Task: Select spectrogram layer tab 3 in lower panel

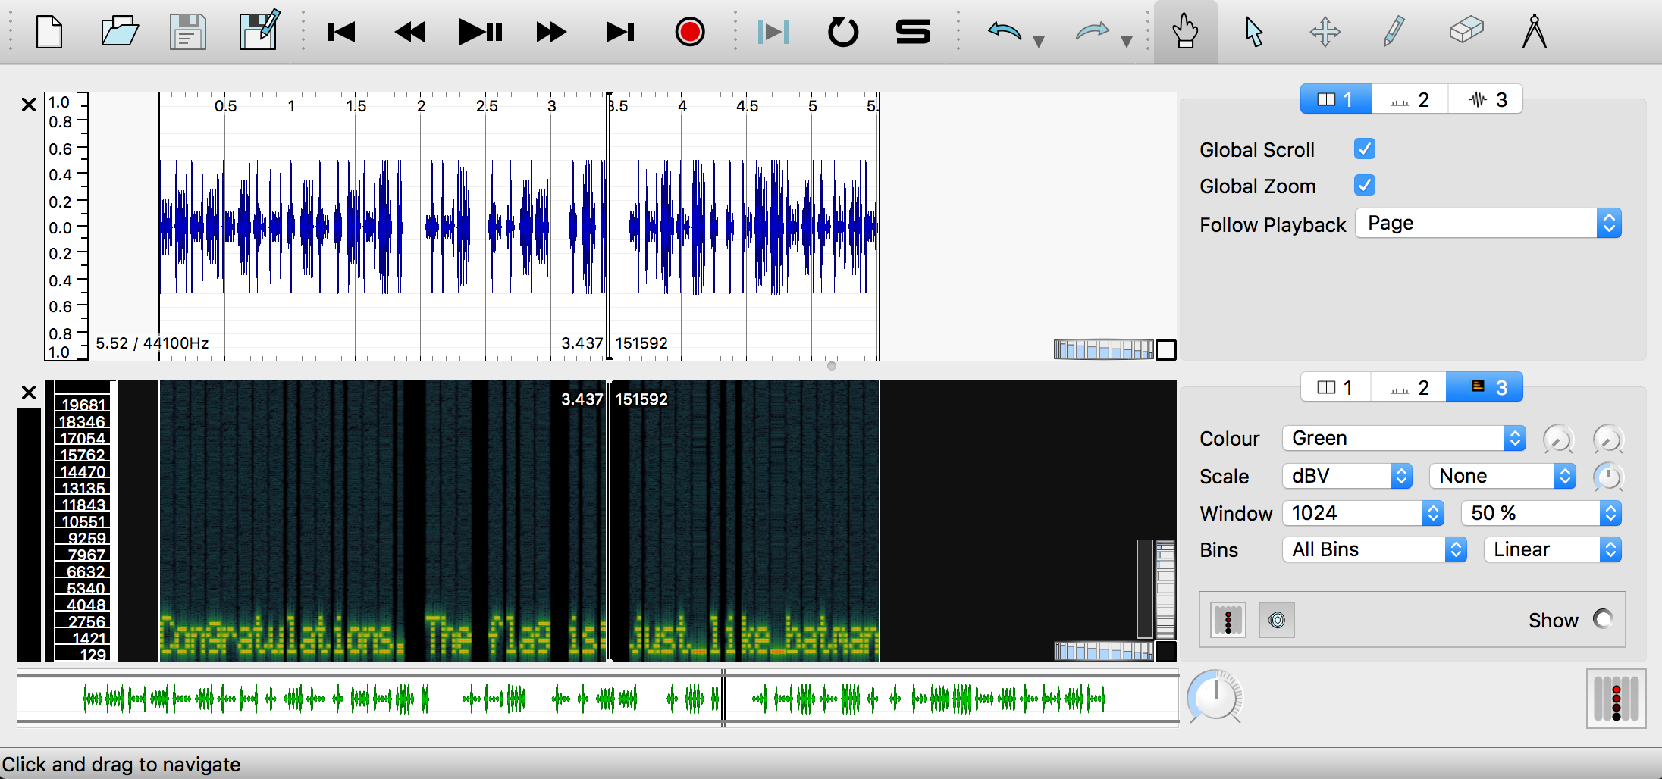Action: 1485,387
